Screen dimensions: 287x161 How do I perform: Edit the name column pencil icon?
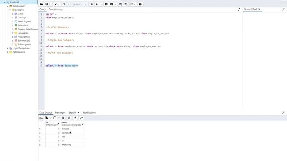coord(83,124)
